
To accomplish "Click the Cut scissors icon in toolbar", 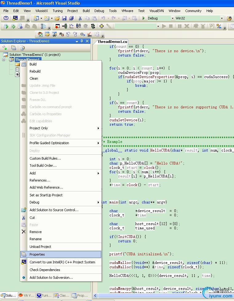I will 80,18.
